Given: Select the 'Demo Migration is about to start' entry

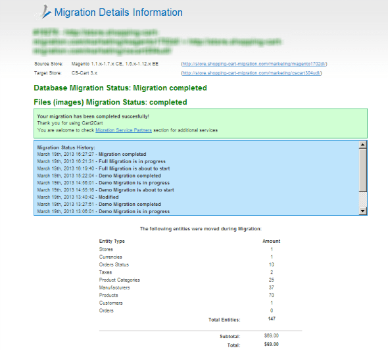Looking at the screenshot, I should (105, 190).
